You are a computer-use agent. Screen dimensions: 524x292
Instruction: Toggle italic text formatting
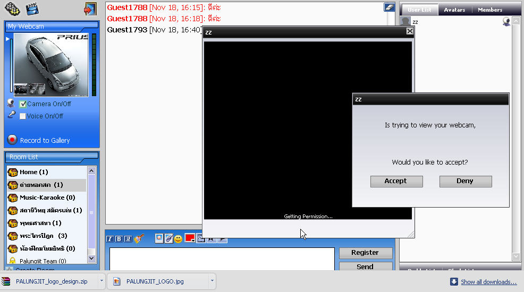(x=110, y=239)
